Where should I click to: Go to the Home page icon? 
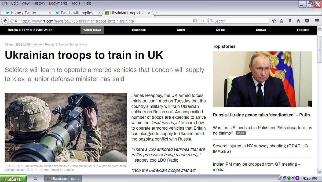[298, 21]
